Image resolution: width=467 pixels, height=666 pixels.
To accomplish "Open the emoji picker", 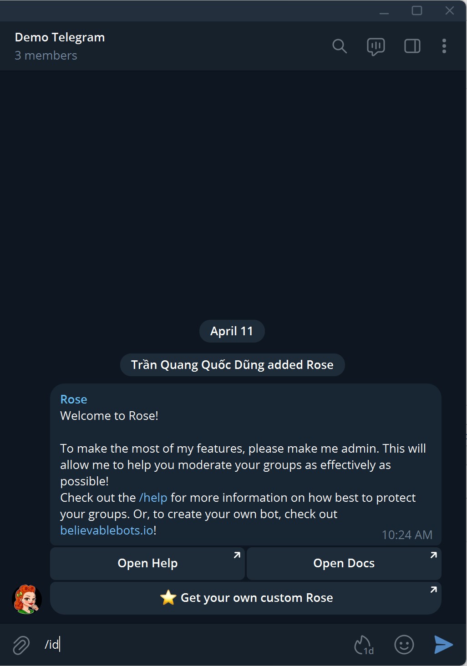I will (404, 645).
